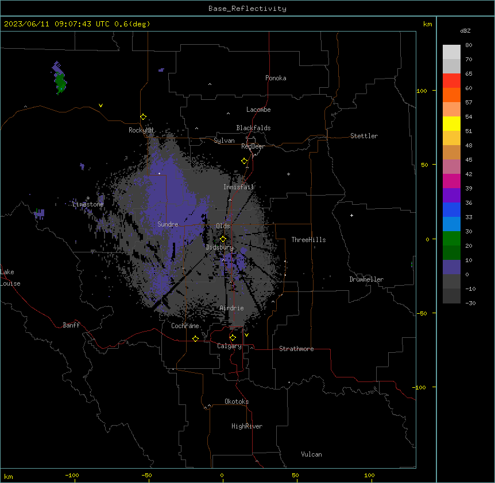
Task: Select the Stettler label
Action: point(364,136)
